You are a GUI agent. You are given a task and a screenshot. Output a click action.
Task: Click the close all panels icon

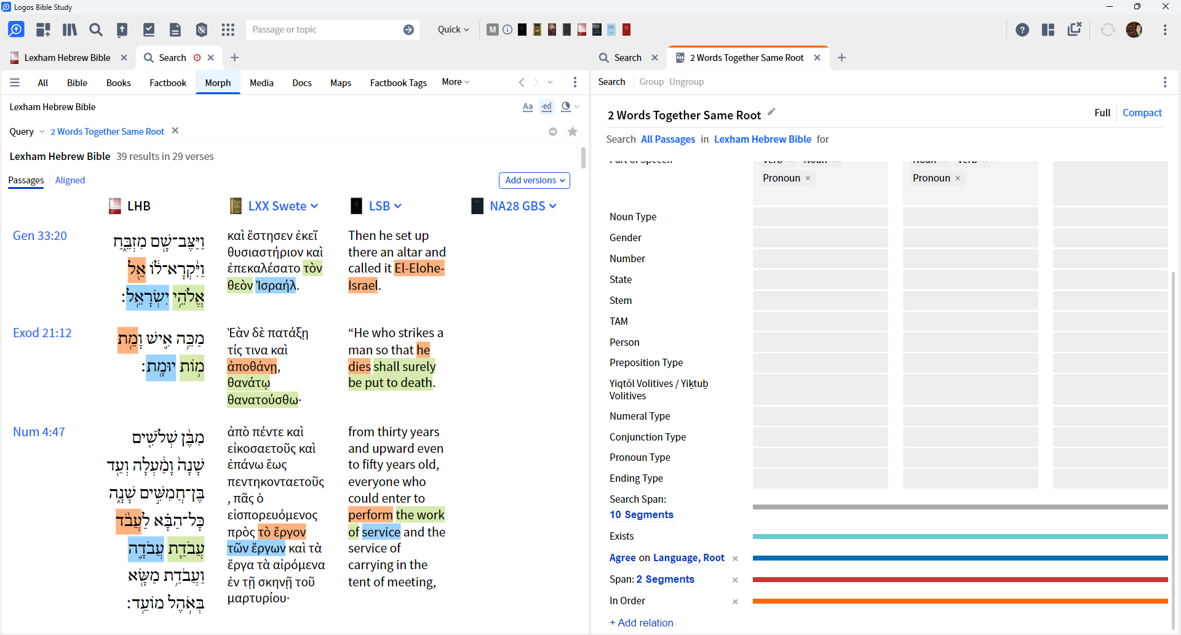1075,29
